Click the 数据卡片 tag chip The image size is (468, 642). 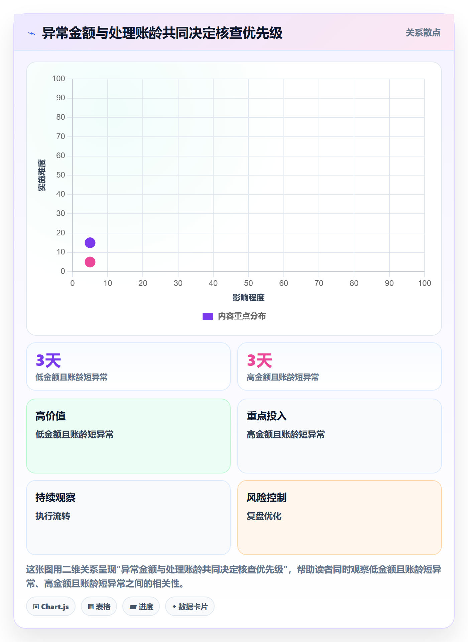pyautogui.click(x=190, y=607)
